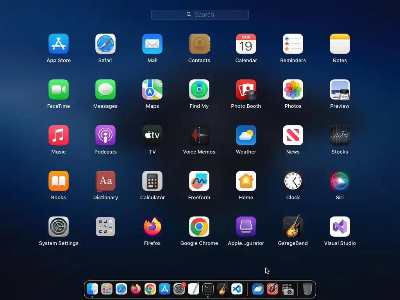
Task: Launch the Preview app
Action: tap(340, 89)
